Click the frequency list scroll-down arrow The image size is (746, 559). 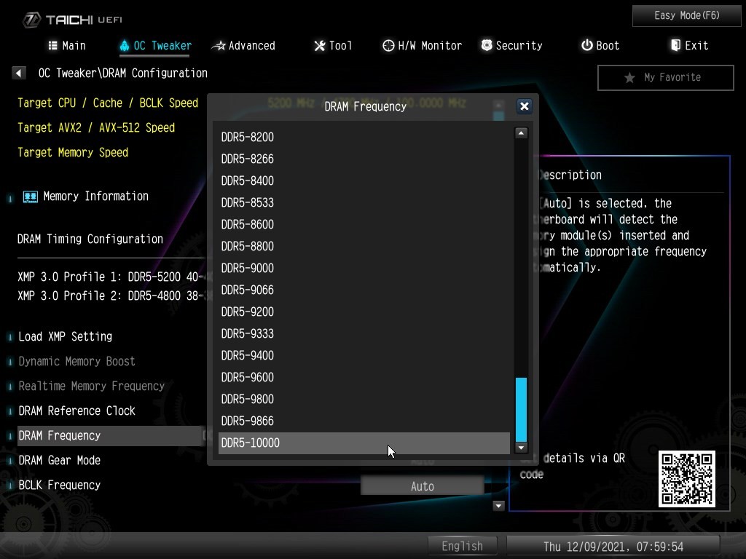[521, 448]
